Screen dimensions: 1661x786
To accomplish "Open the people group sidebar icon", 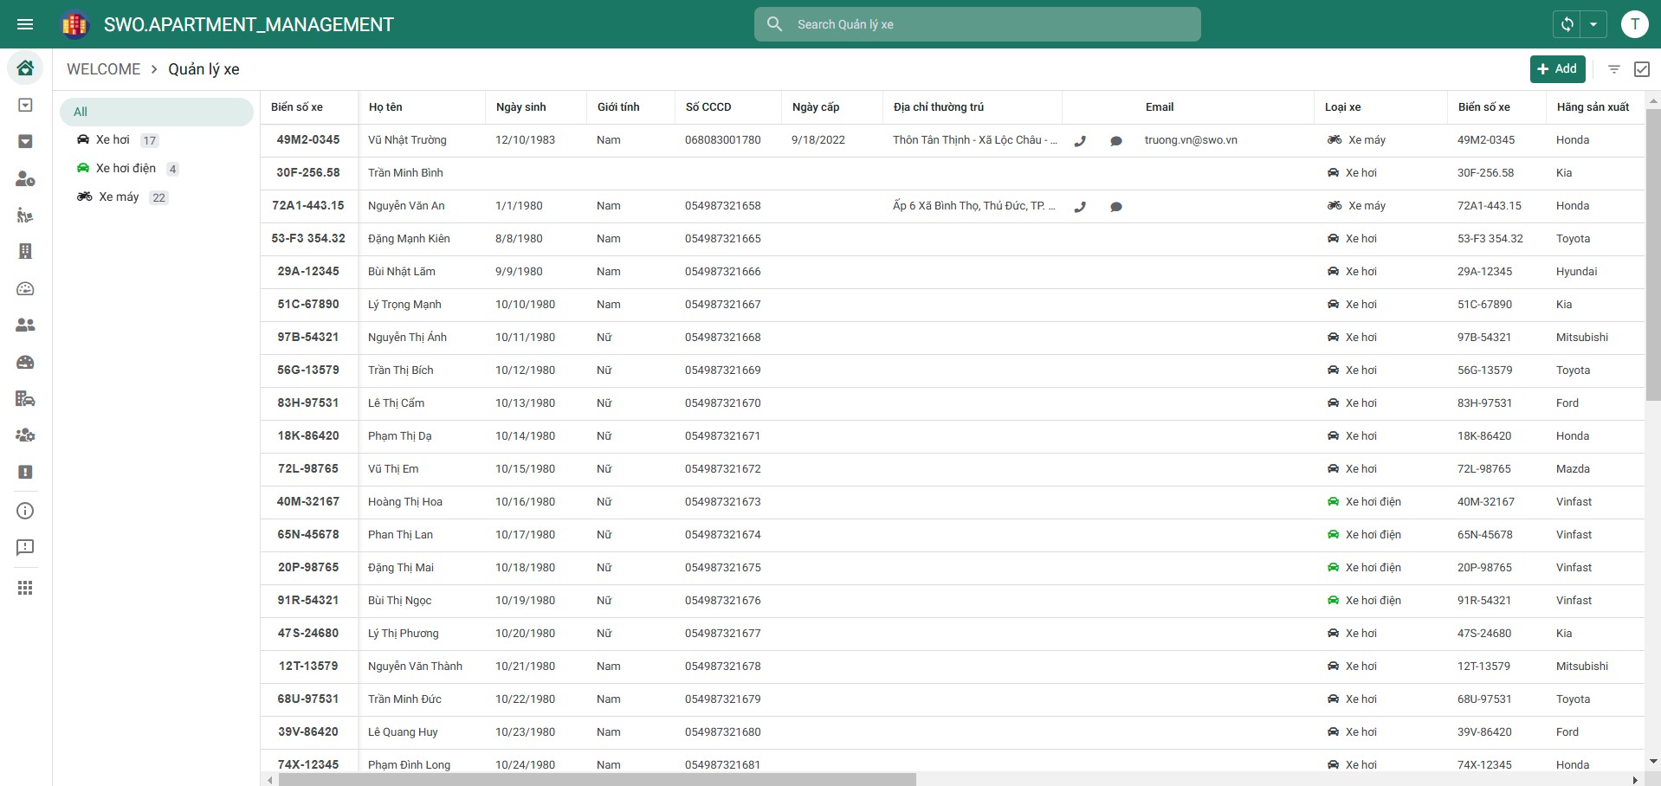I will pyautogui.click(x=25, y=325).
